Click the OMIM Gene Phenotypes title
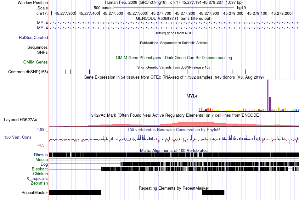Screen dimensions: 299x200 [174, 58]
